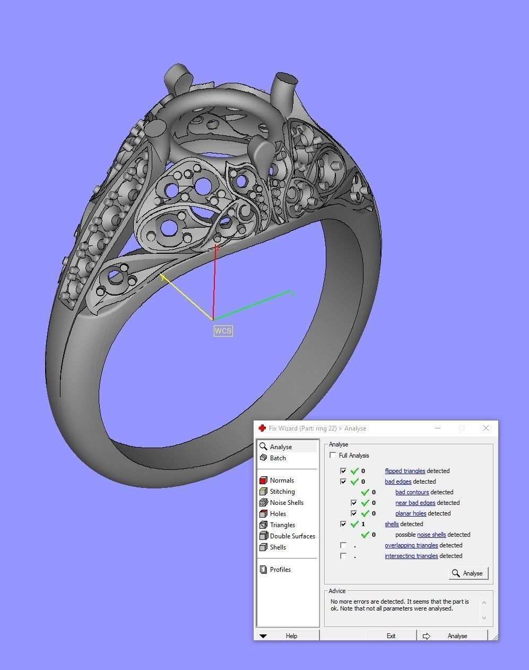Click the Exit button
The width and height of the screenshot is (529, 670).
pos(391,635)
